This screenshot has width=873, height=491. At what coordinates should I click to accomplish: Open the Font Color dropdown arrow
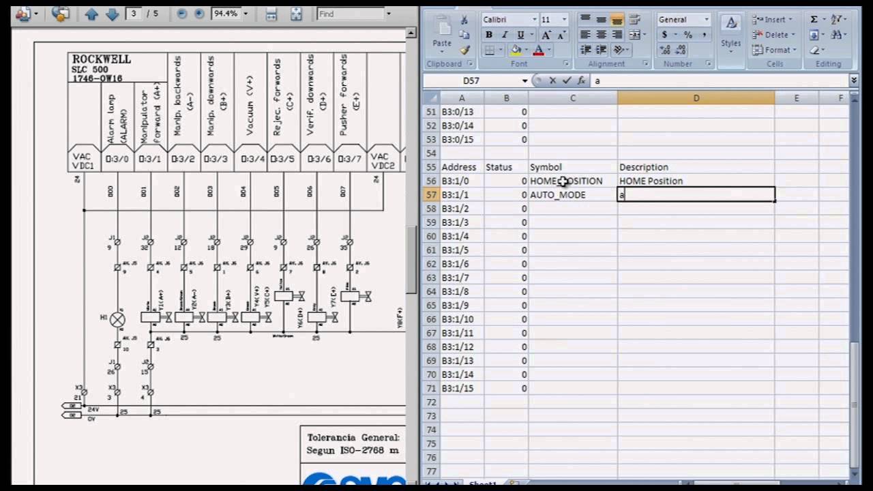coord(548,50)
